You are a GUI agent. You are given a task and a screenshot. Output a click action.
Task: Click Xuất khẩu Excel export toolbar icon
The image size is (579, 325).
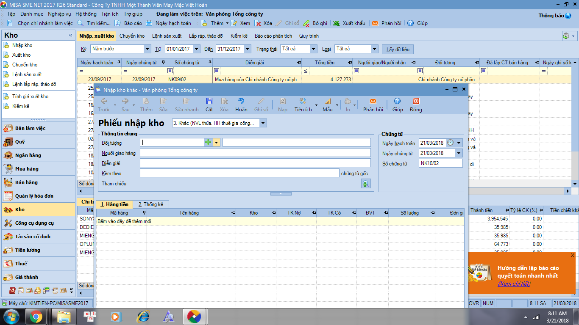click(336, 23)
